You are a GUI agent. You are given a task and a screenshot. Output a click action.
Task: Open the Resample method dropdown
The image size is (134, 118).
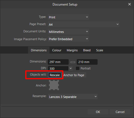pos(73,97)
